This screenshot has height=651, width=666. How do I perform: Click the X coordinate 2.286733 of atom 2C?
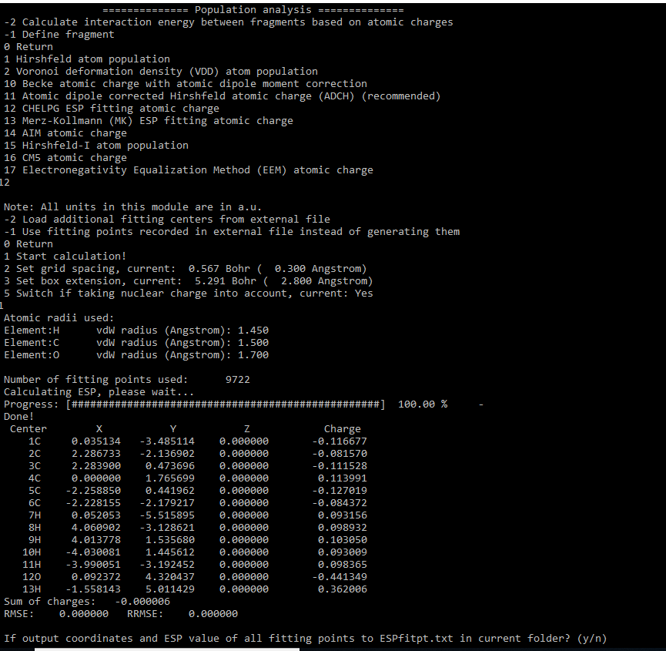(x=96, y=454)
